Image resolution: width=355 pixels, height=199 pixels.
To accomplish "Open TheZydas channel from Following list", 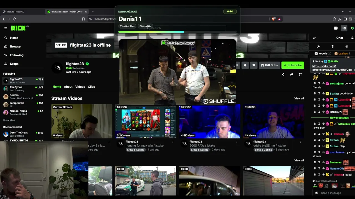I will pos(23,89).
